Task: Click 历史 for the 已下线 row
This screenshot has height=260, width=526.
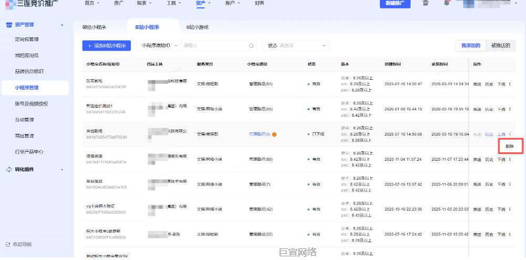Action: coord(489,134)
